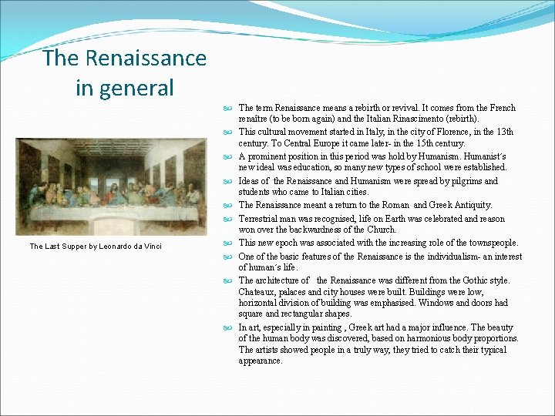Viewport: 555px width, 416px height.
Task: Click bullet about prominent position of Humanism
Action: click(x=373, y=162)
